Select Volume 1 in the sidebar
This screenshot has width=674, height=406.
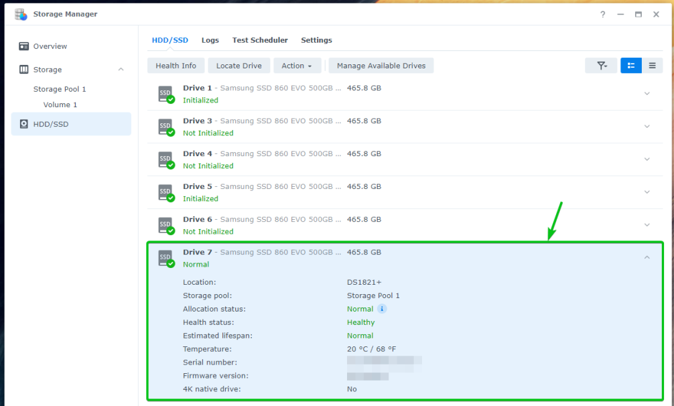[60, 105]
